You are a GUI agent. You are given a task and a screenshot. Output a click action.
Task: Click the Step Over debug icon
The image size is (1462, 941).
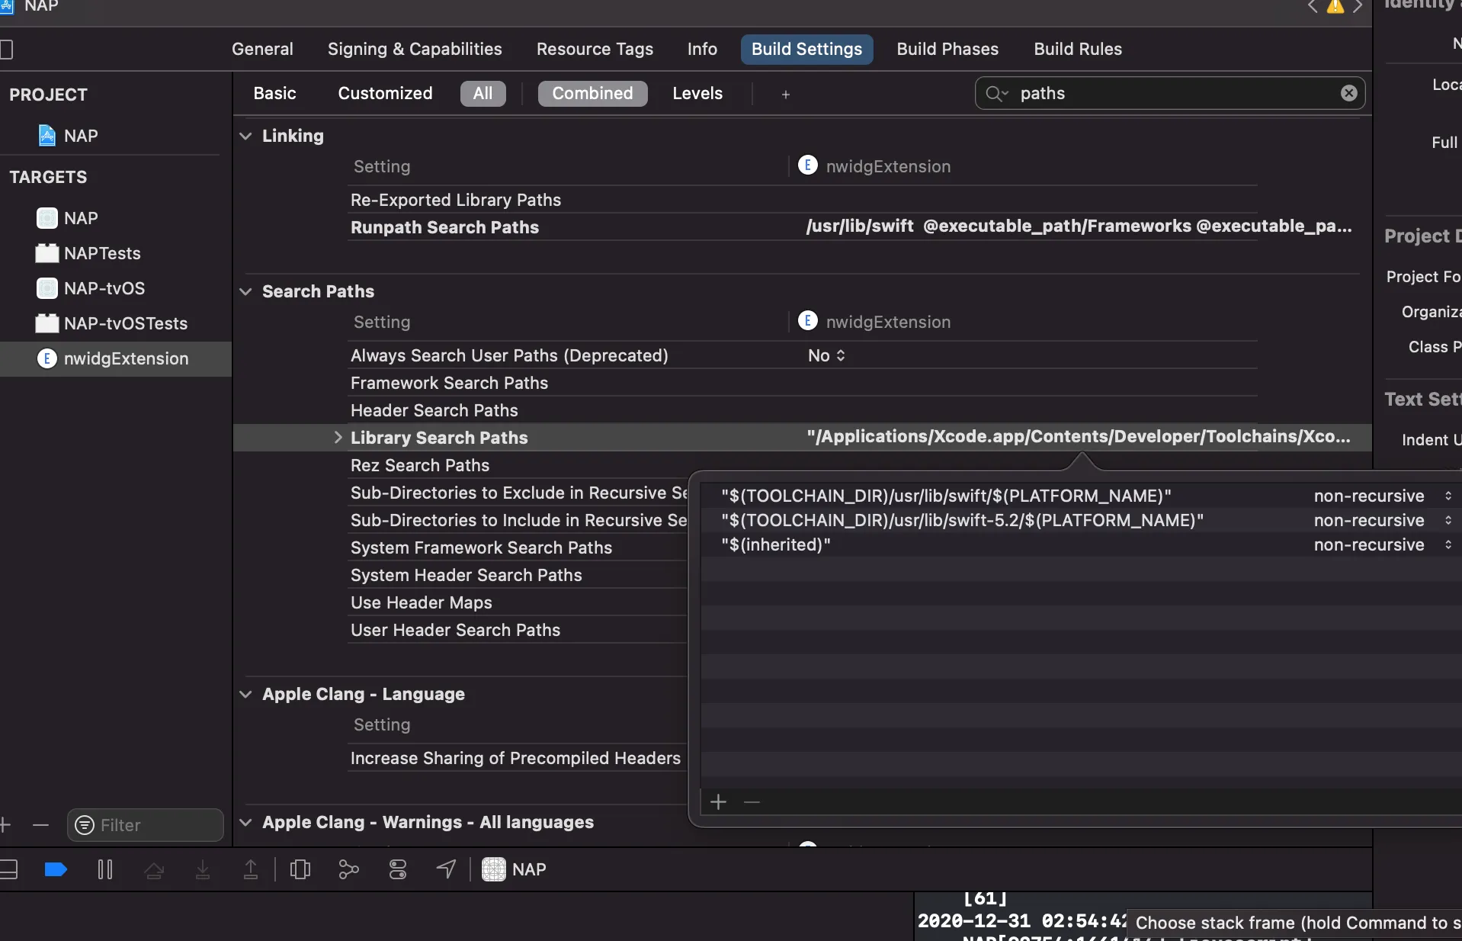(154, 869)
